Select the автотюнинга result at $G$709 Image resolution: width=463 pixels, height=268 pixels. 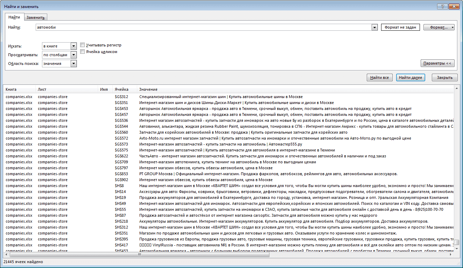(229, 162)
